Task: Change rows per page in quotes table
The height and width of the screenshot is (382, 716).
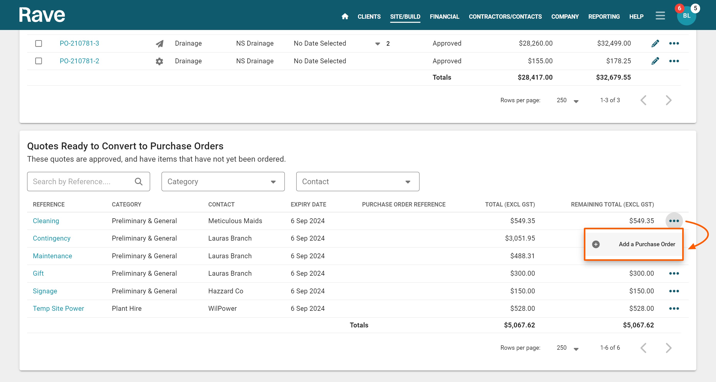Action: coord(567,348)
